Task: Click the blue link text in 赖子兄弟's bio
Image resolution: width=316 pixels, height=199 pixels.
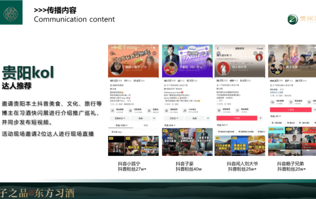Action: point(277,92)
